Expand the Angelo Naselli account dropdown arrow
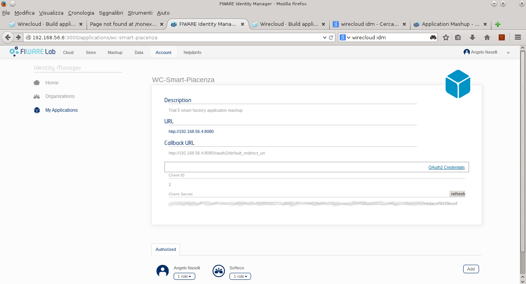 508,53
